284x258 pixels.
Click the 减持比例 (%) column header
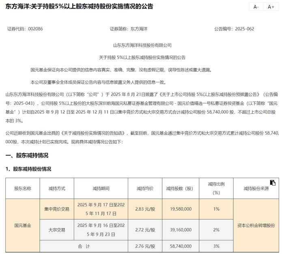coord(216,189)
